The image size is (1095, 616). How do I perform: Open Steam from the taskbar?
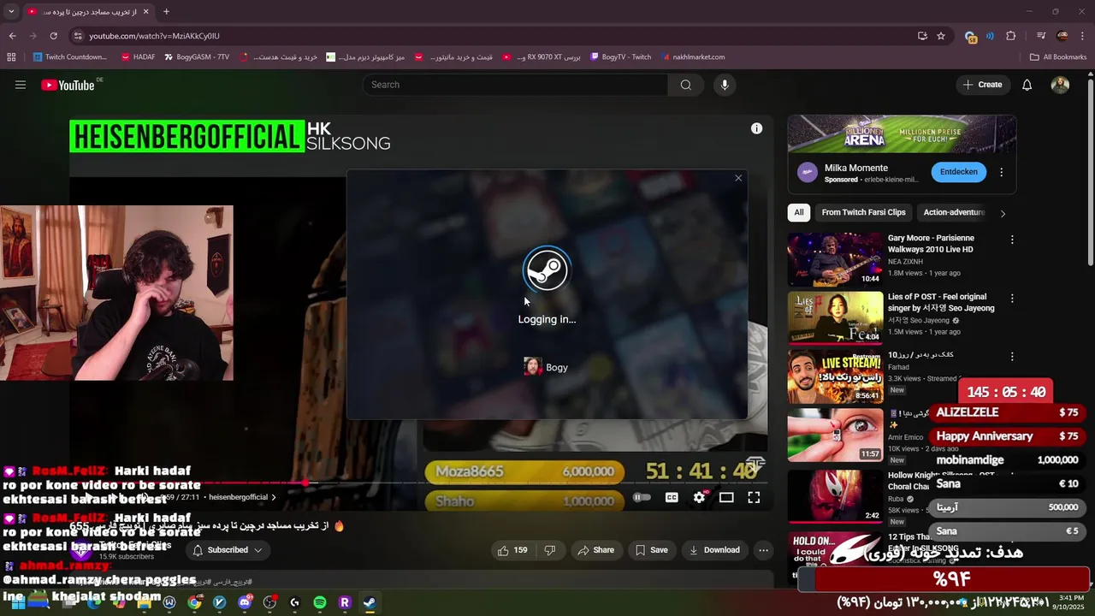[x=370, y=602]
